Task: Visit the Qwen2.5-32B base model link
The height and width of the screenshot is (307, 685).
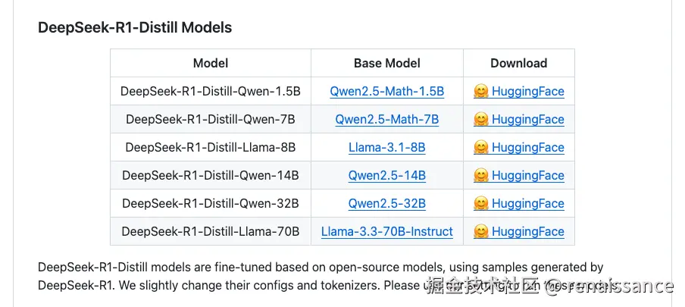Action: tap(386, 204)
